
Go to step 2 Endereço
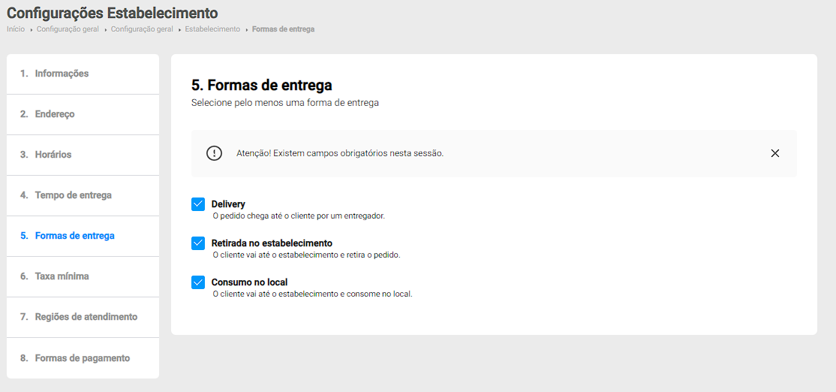point(54,114)
